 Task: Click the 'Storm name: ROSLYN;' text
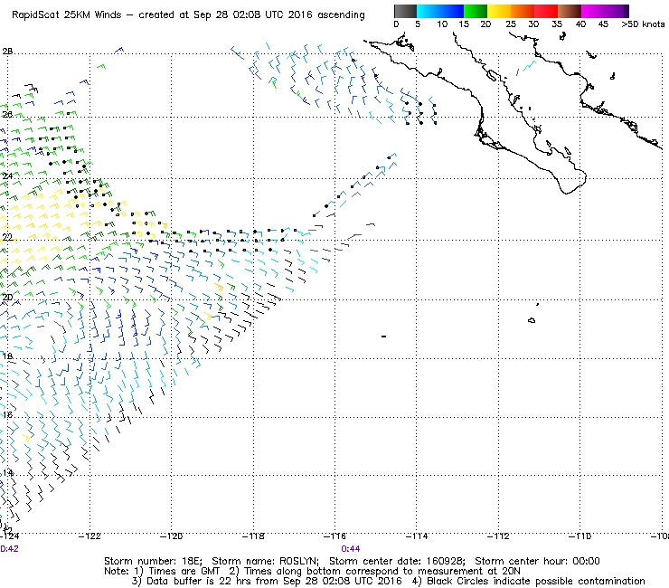tap(266, 561)
